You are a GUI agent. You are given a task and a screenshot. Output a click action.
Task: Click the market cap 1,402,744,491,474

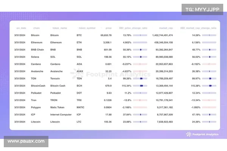[x=162, y=35]
